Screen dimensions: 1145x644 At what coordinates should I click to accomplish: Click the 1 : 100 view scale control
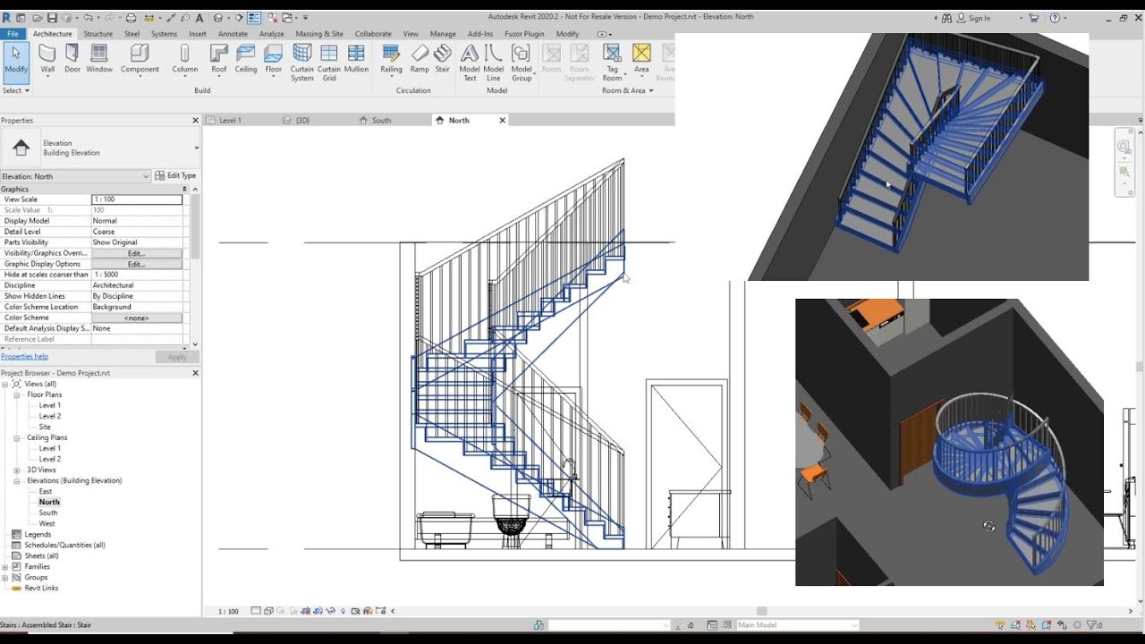click(228, 611)
